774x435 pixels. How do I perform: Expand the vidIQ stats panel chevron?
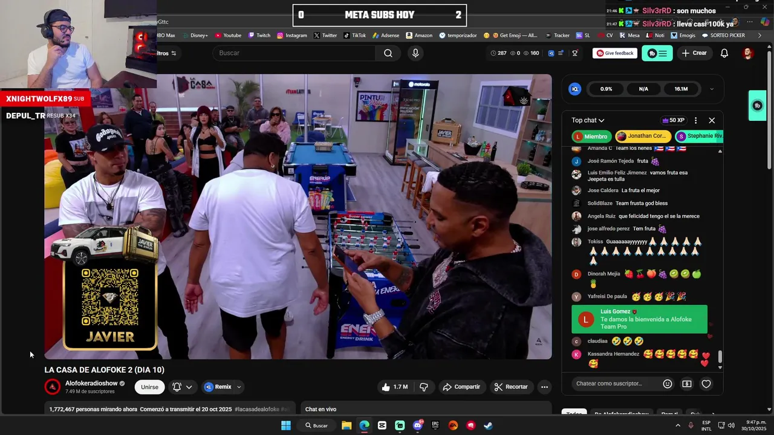[x=712, y=89]
